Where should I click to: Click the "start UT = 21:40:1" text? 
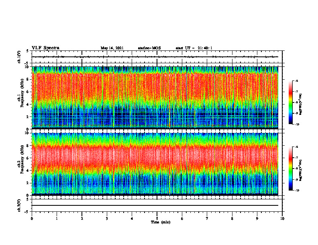194,48
